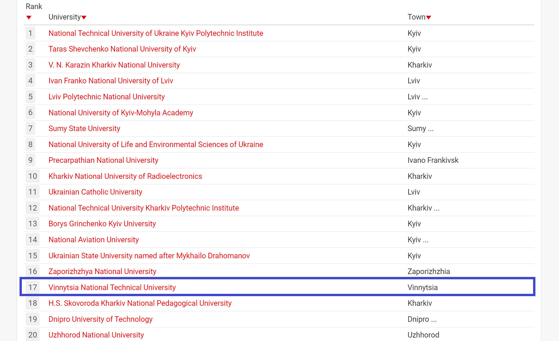559x341 pixels.
Task: Sort table by Rank arrow
Action: [29, 18]
